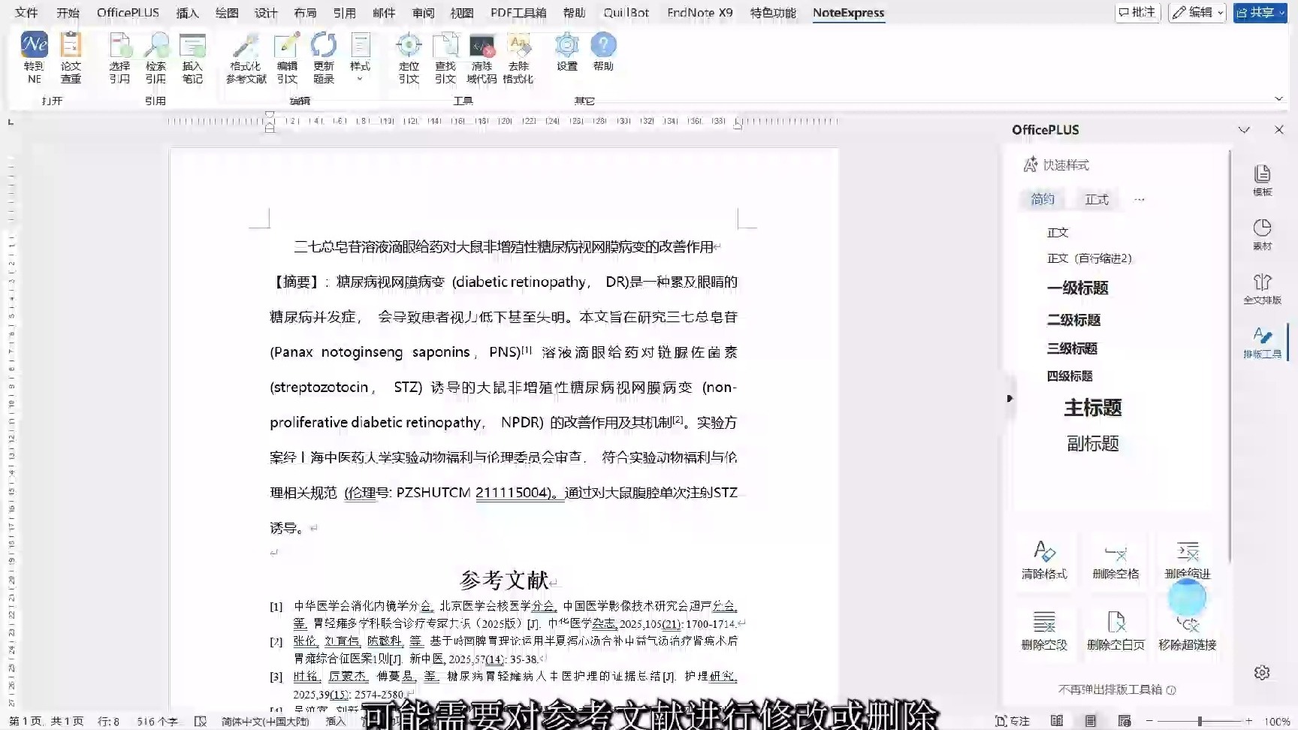The image size is (1298, 730).
Task: Select the 删除空白页 tool
Action: [x=1116, y=631]
